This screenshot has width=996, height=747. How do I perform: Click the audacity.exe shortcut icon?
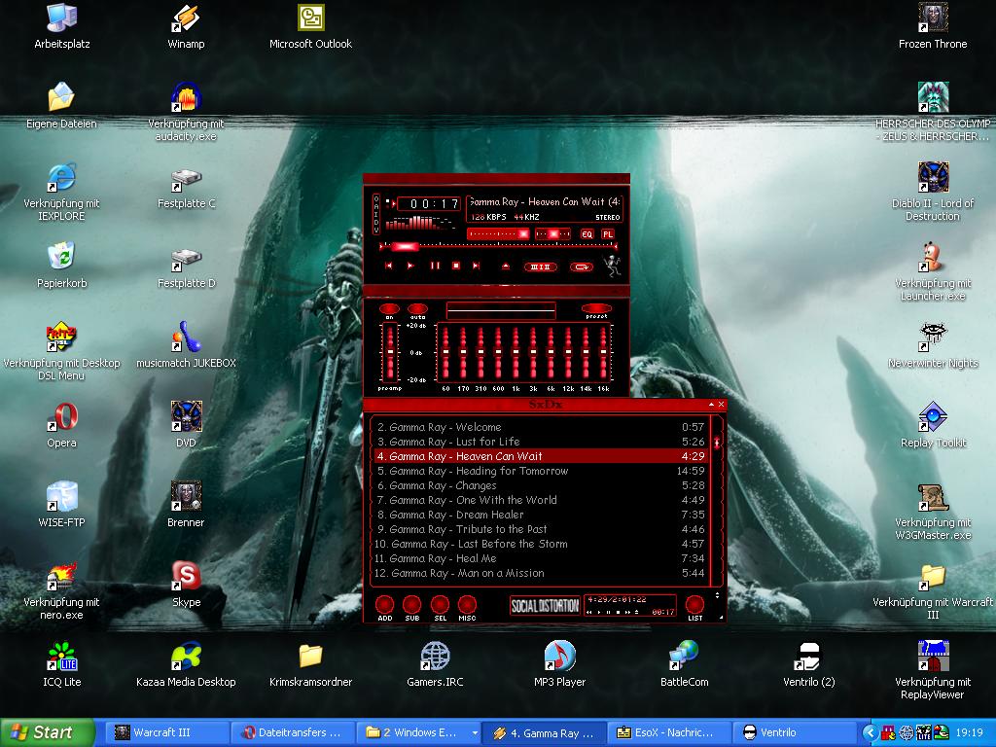186,112
